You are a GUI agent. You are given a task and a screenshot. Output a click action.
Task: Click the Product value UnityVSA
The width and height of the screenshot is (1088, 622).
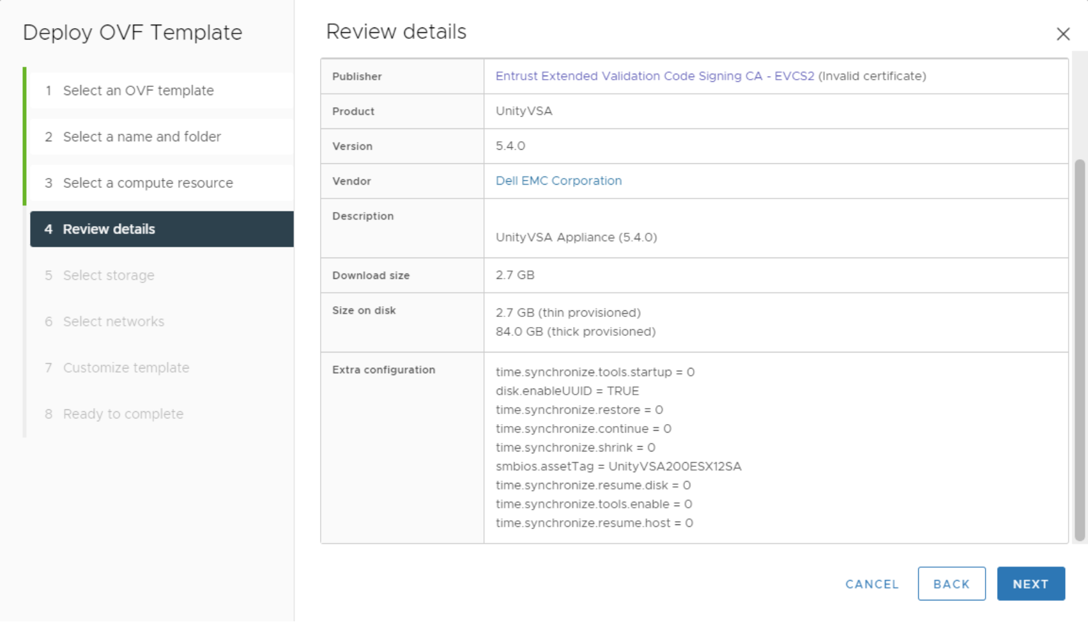click(524, 111)
